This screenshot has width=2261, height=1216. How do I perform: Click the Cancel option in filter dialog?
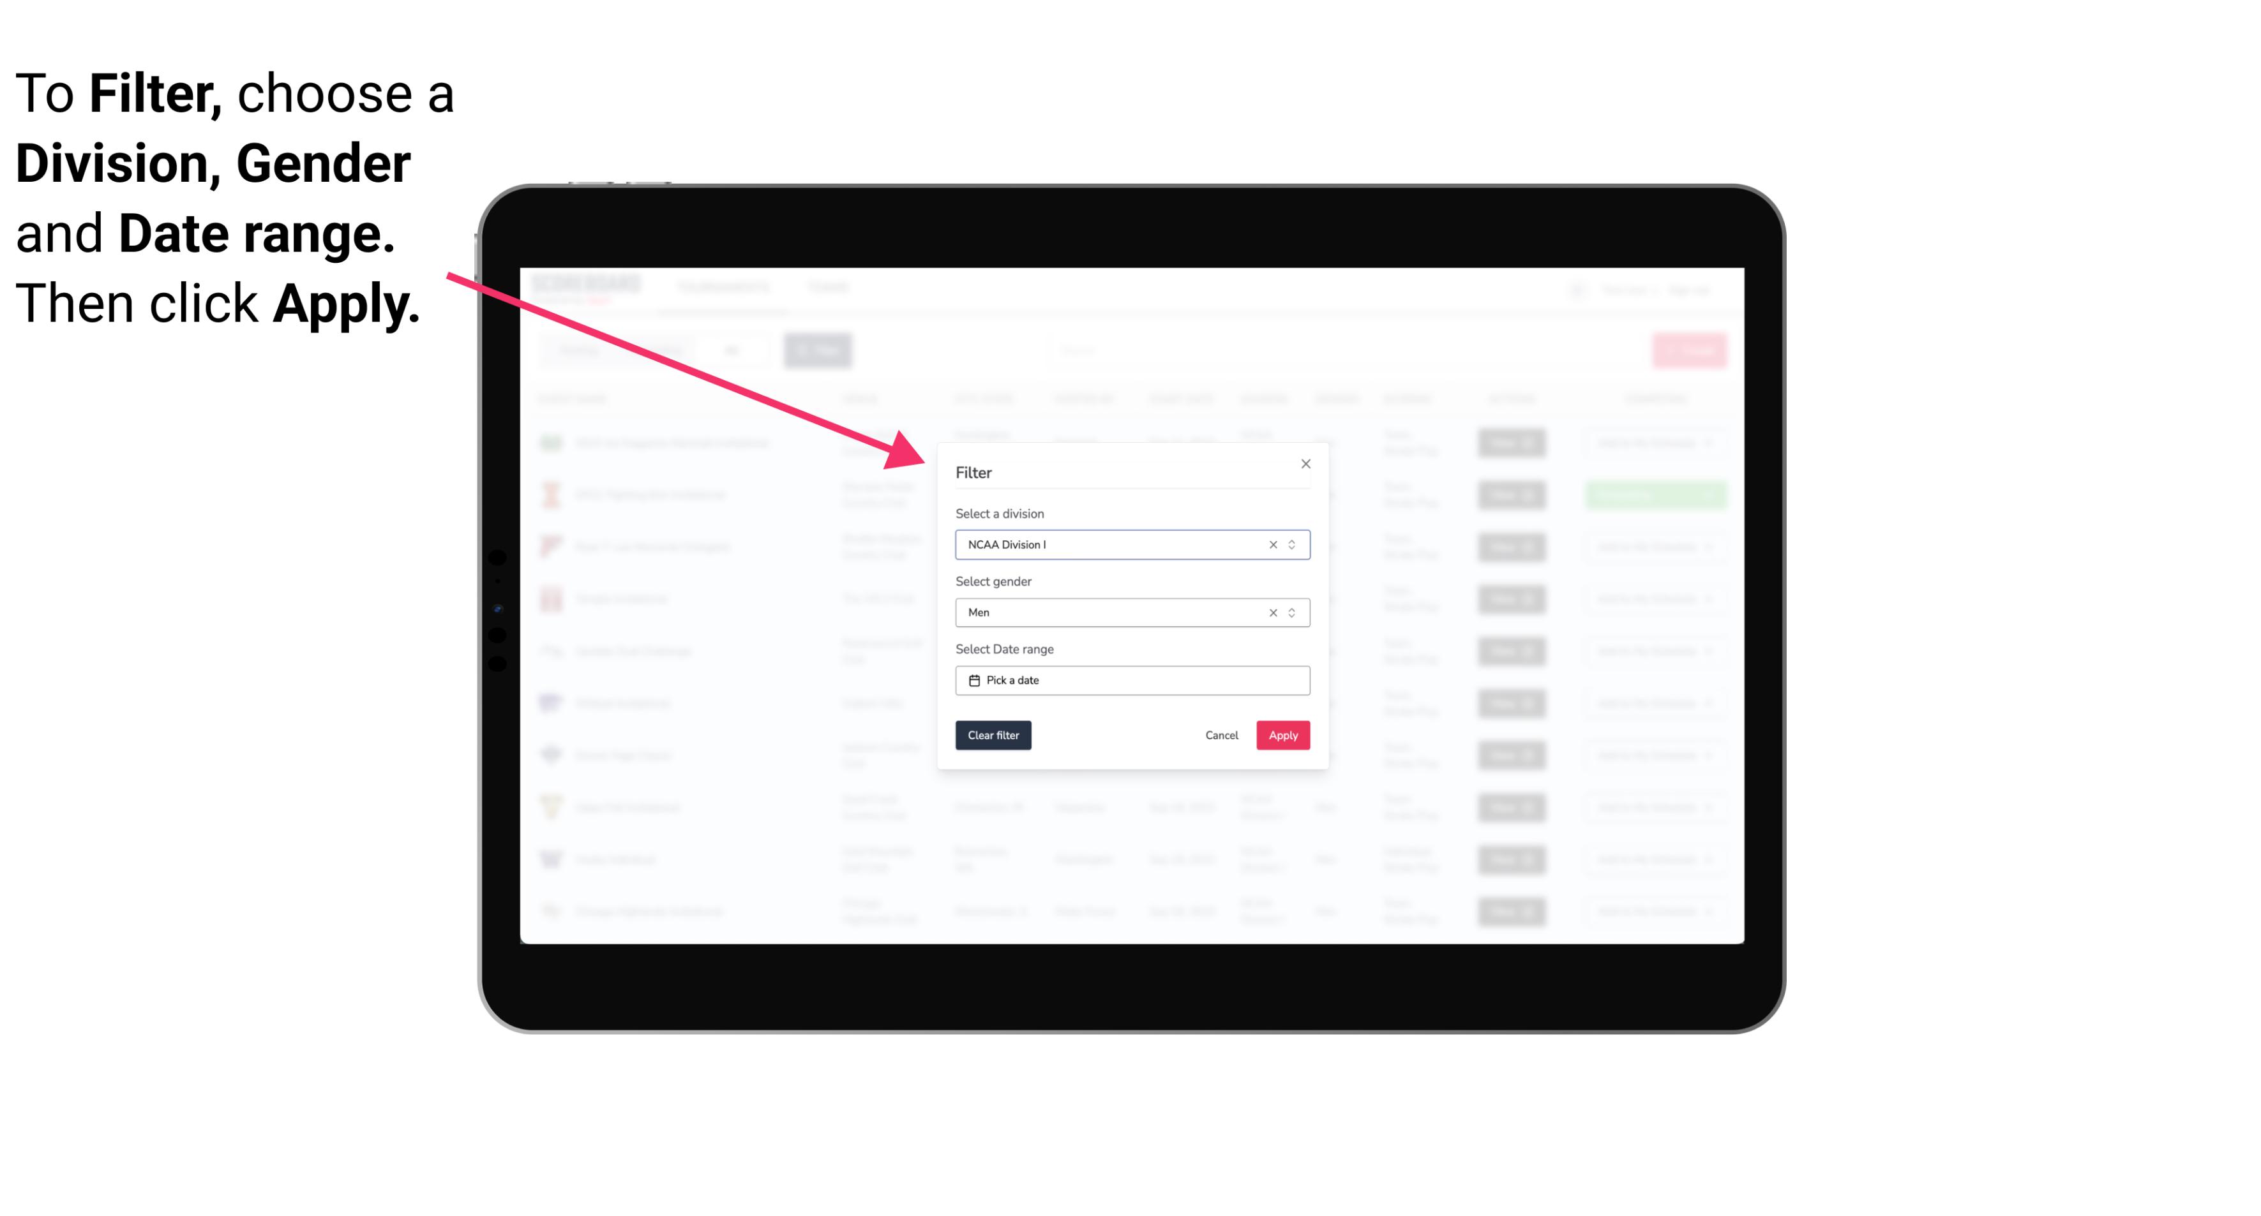pos(1221,736)
